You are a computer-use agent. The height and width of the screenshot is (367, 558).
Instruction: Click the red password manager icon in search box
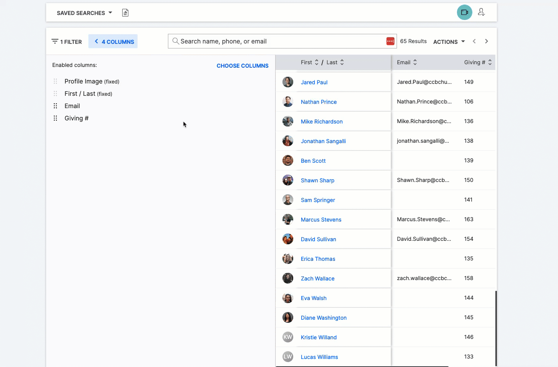click(390, 41)
